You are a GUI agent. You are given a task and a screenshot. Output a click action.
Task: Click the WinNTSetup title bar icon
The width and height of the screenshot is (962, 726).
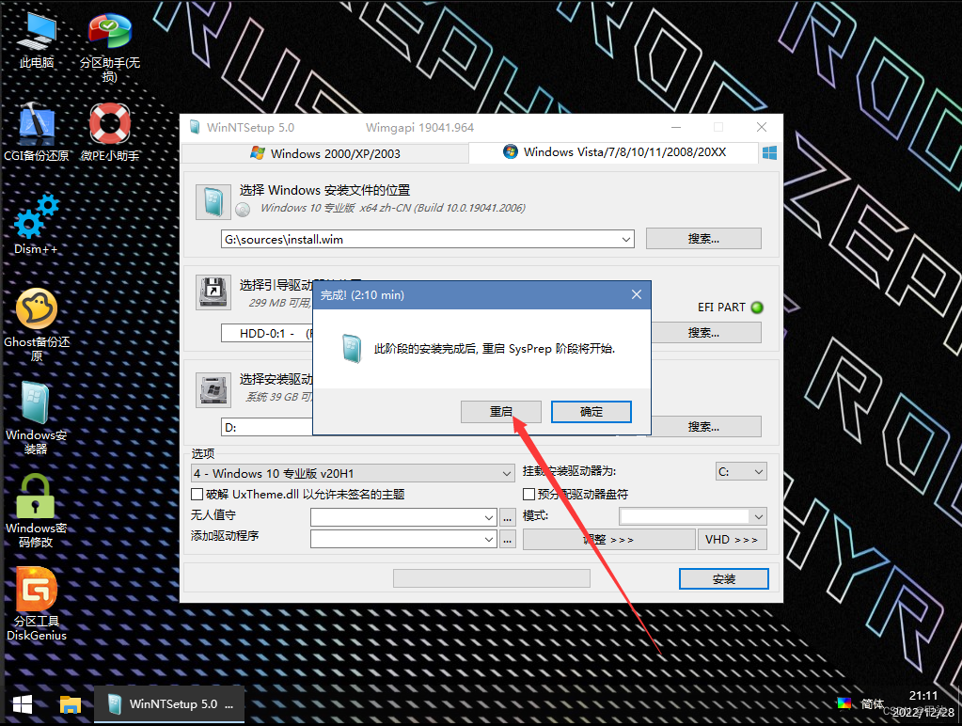[195, 128]
